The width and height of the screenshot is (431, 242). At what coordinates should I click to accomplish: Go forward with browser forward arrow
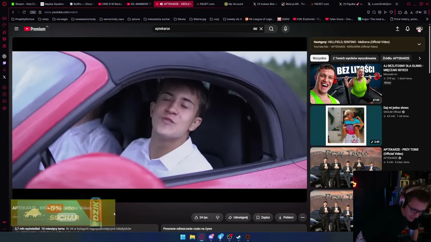(x=18, y=12)
